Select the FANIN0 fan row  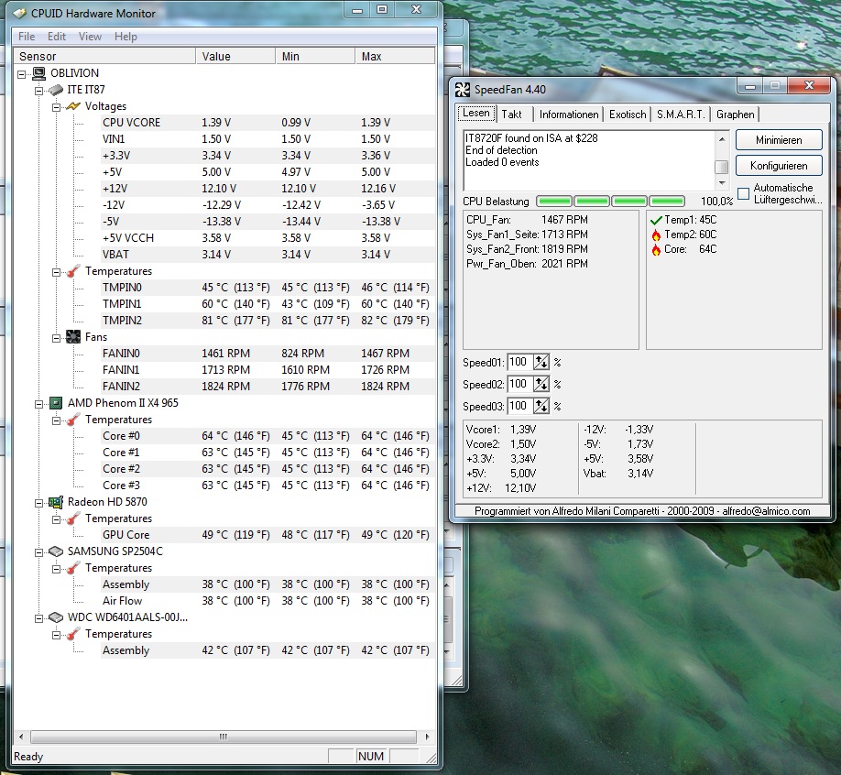pyautogui.click(x=268, y=354)
